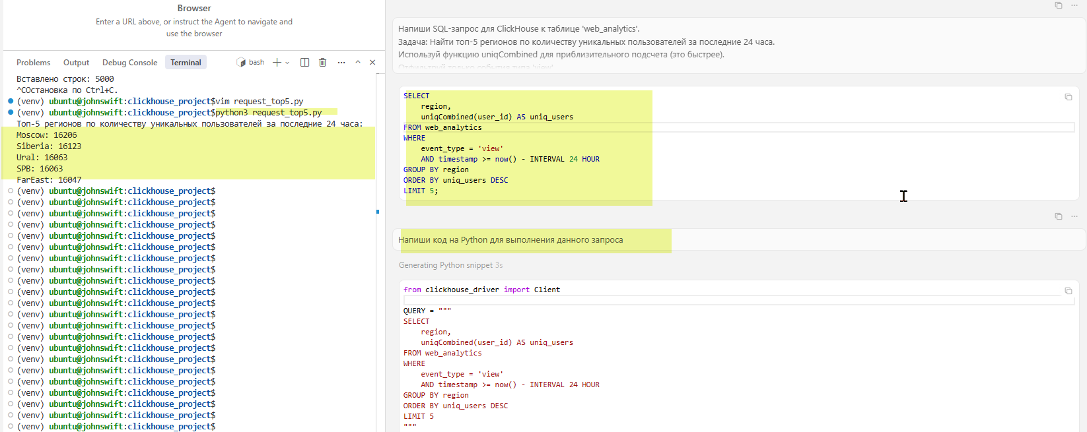
Task: Kill terminal with the trash icon
Action: [x=322, y=63]
